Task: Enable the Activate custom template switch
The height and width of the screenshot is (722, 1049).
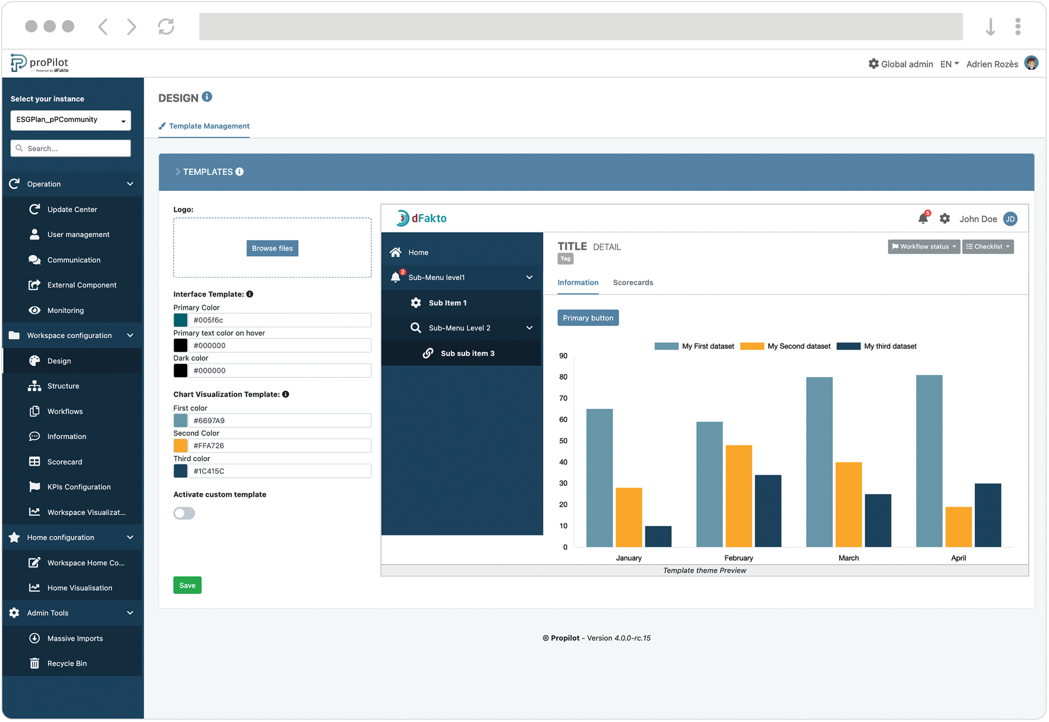Action: 184,513
